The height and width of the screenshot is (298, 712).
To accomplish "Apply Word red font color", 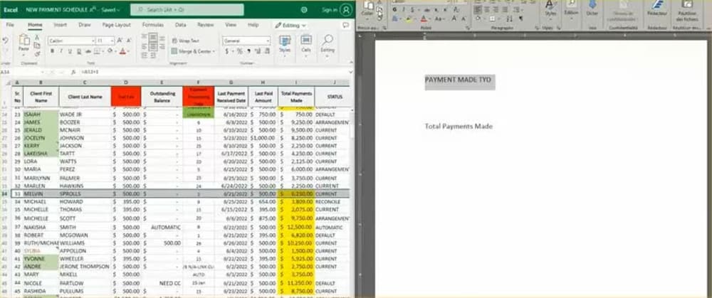I will click(424, 19).
